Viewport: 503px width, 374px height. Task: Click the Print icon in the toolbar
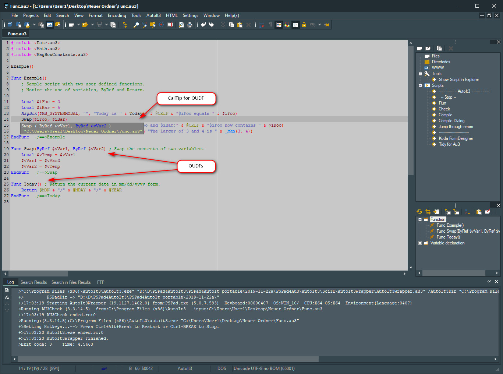[x=190, y=25]
